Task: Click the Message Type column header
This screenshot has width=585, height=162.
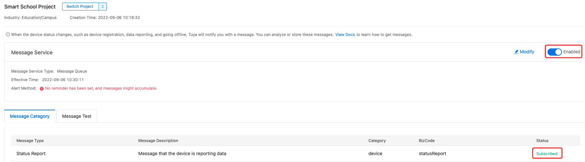Action: [30, 141]
